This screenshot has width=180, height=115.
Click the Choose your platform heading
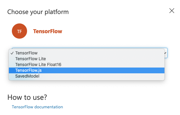coord(38,12)
